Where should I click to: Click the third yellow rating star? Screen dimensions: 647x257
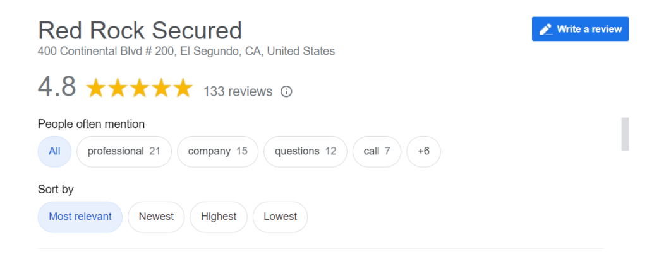pyautogui.click(x=140, y=88)
